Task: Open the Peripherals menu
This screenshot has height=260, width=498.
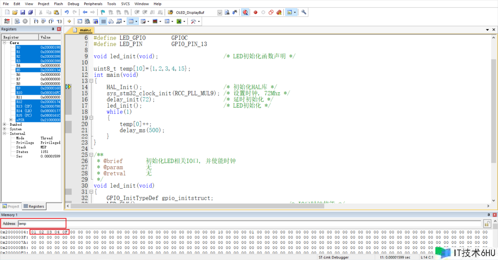Action: [x=93, y=4]
